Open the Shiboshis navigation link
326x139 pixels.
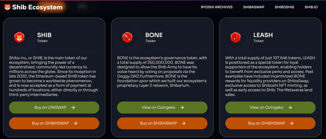pos(284,7)
